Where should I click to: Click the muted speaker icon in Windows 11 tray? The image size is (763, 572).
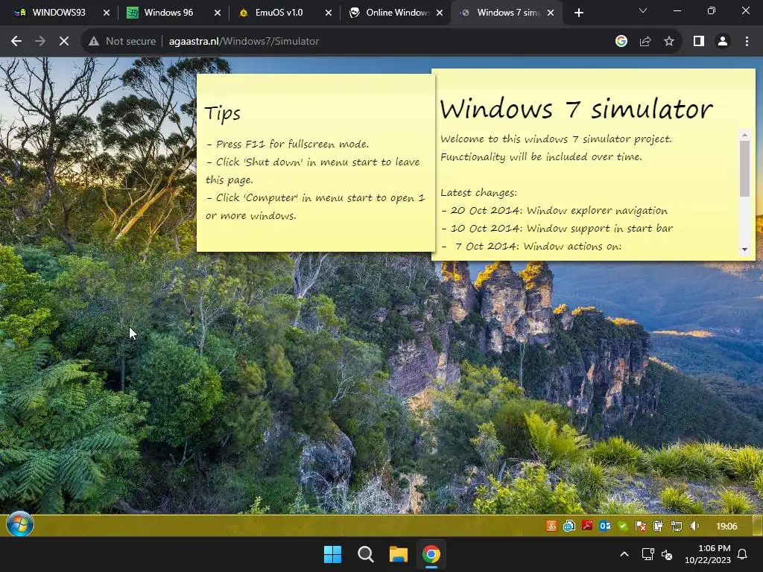667,554
